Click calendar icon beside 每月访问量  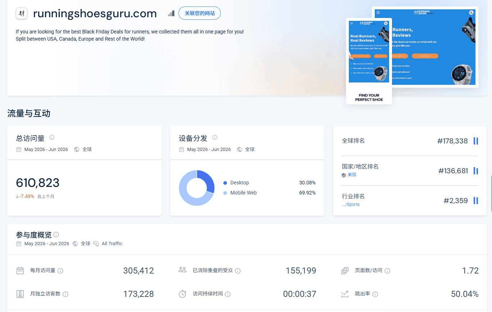click(20, 271)
